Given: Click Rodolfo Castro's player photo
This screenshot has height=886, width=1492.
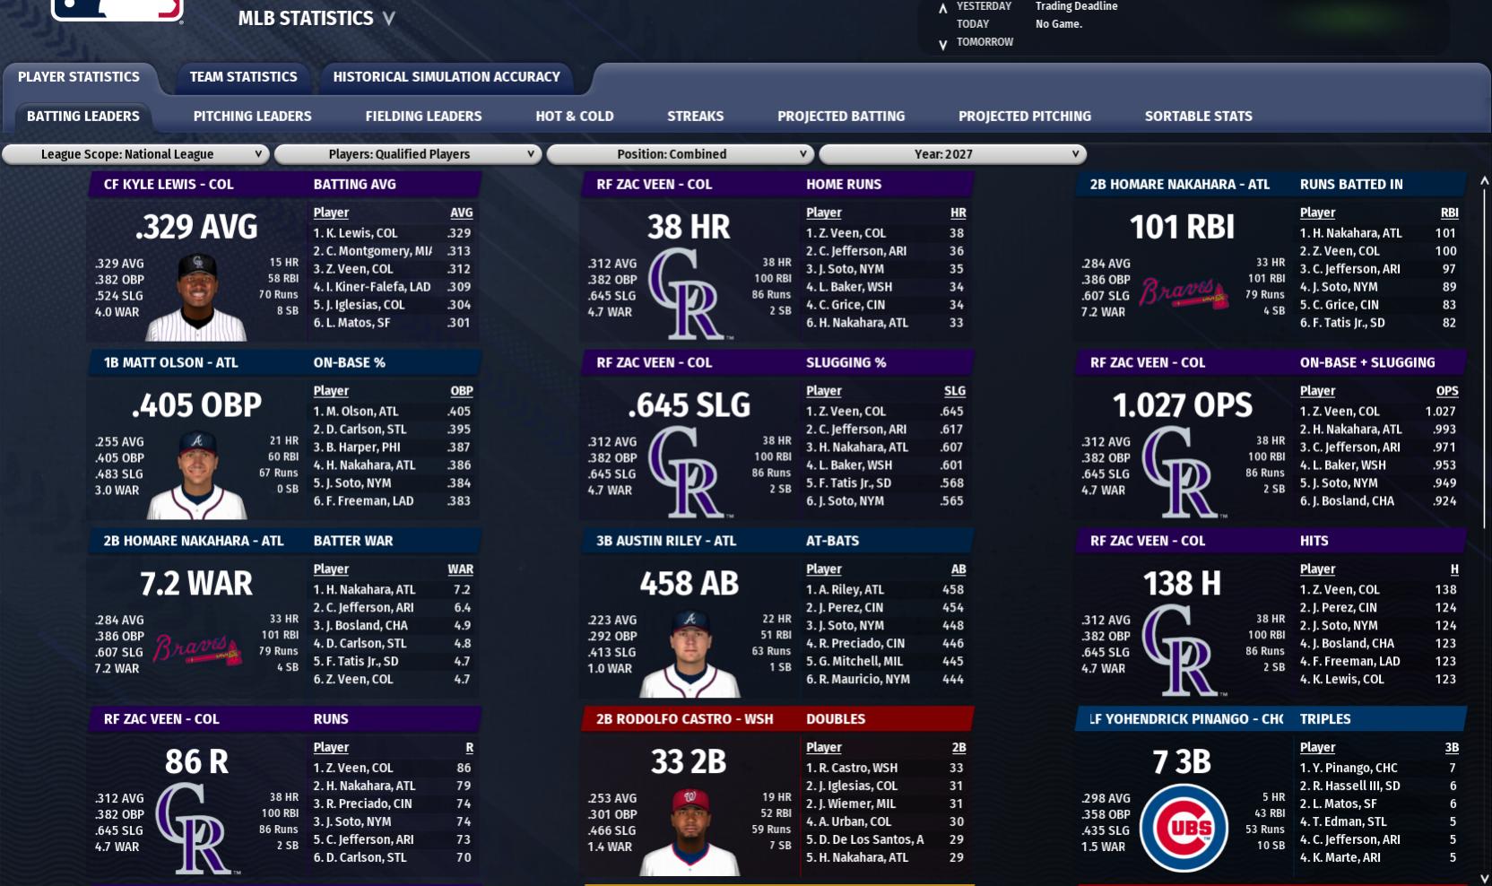Looking at the screenshot, I should click(690, 832).
